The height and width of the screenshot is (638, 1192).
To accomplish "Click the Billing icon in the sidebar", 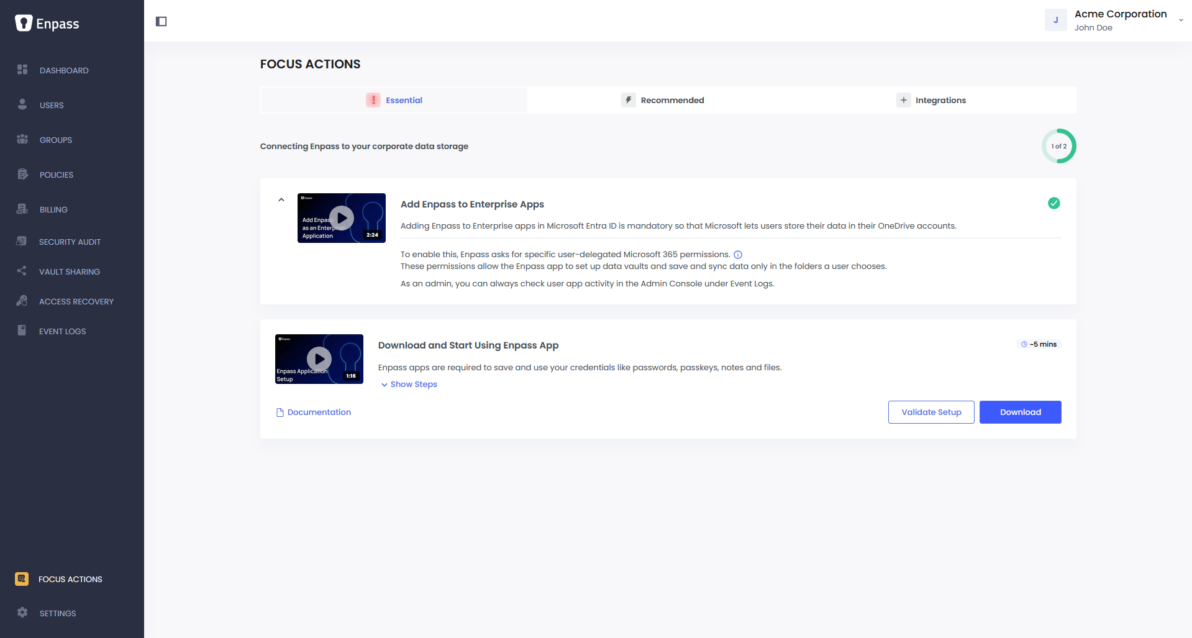I will coord(22,209).
